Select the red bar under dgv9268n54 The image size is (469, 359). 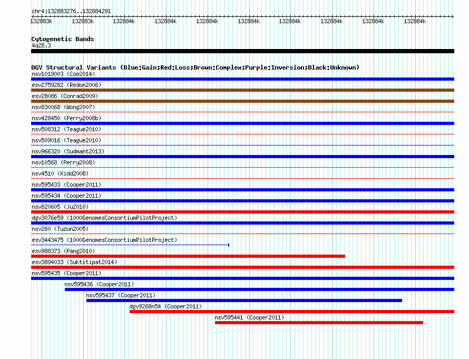[x=292, y=312]
